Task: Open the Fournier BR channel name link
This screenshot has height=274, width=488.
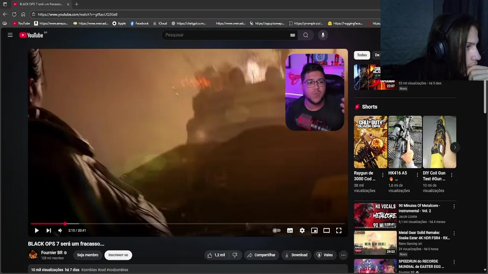Action: click(52, 253)
